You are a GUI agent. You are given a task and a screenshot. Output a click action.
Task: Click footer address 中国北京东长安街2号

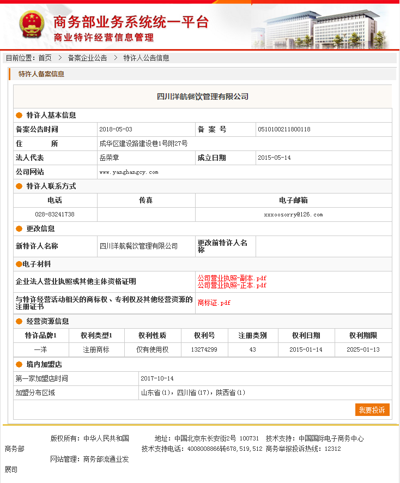pos(205,438)
